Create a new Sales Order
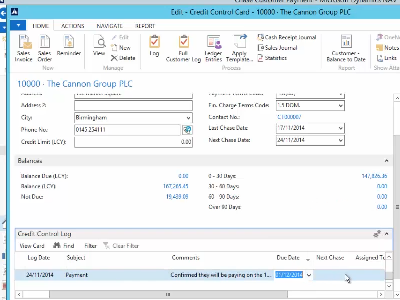Image resolution: width=400 pixels, height=300 pixels. coord(45,48)
